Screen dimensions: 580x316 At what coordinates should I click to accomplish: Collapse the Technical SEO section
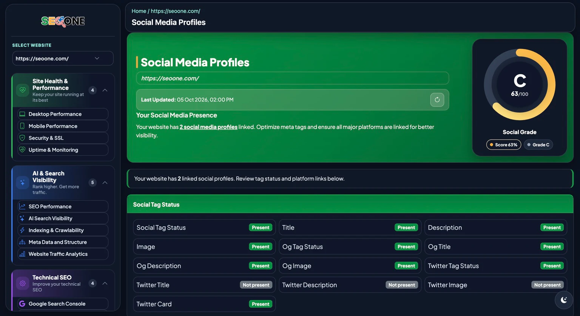tap(105, 283)
